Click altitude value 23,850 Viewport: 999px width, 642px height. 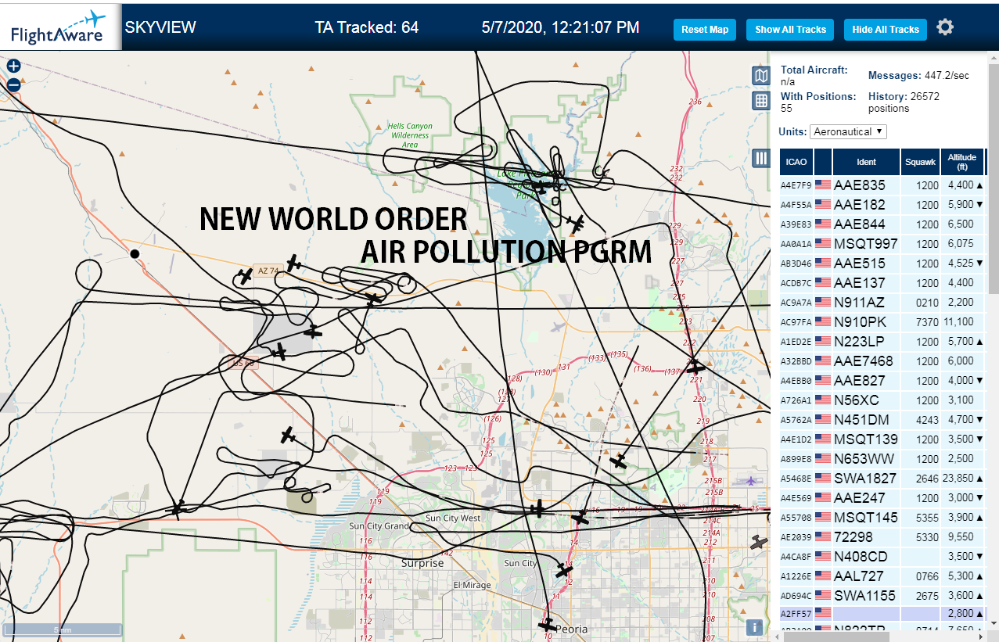[959, 479]
